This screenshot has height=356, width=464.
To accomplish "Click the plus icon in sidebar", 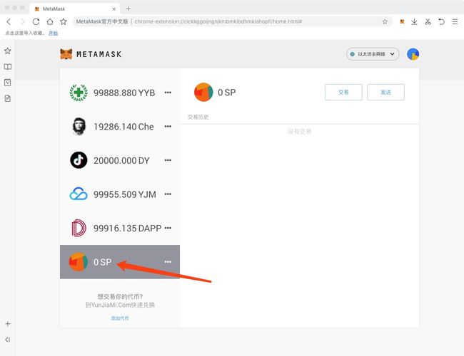I will tap(8, 324).
